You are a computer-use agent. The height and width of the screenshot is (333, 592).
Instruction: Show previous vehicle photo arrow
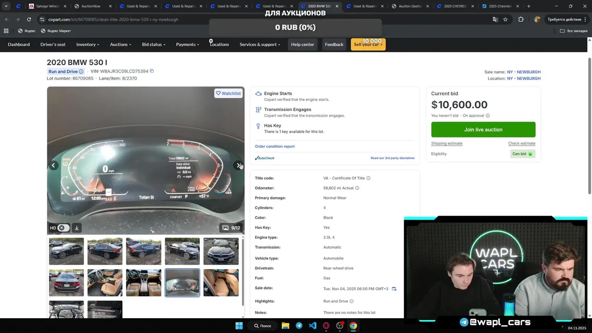pyautogui.click(x=54, y=165)
